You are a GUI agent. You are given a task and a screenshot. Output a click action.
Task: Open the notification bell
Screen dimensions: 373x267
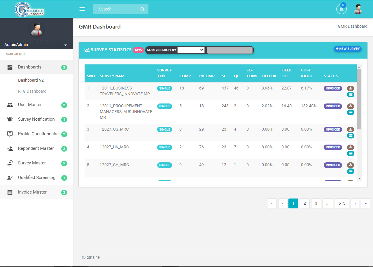click(341, 9)
